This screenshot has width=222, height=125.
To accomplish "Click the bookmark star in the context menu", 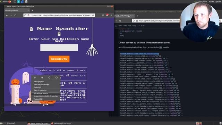I will [57, 78].
